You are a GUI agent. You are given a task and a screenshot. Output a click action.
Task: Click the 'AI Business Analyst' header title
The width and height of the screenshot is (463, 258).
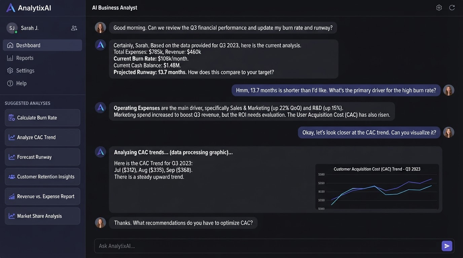point(115,8)
